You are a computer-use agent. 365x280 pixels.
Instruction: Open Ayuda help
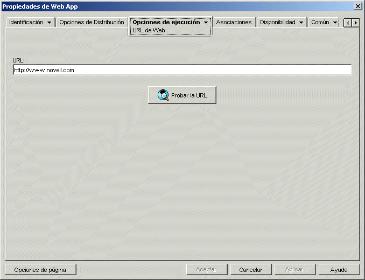tap(339, 270)
